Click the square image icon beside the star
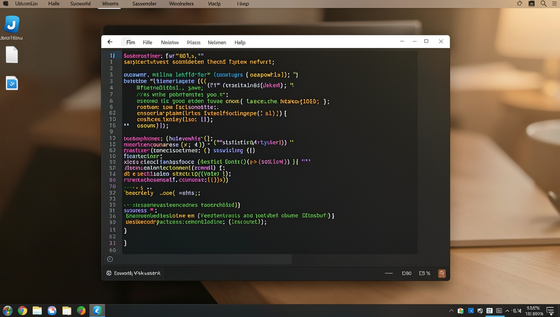Image resolution: width=560 pixels, height=317 pixels. click(x=531, y=3)
